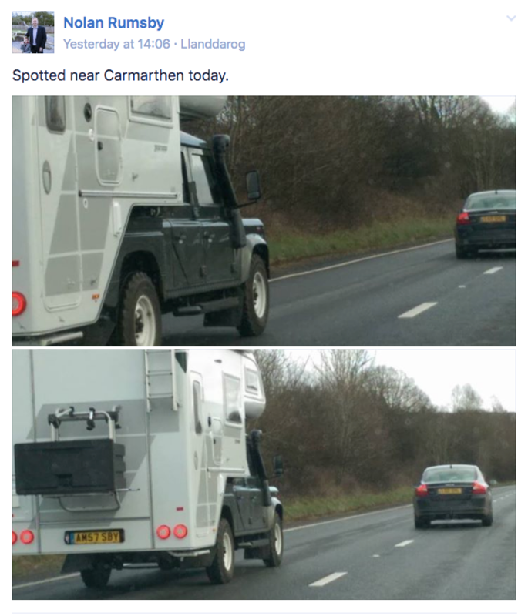Click the dark car in the top photo
Image resolution: width=528 pixels, height=616 pixels.
pos(486,224)
